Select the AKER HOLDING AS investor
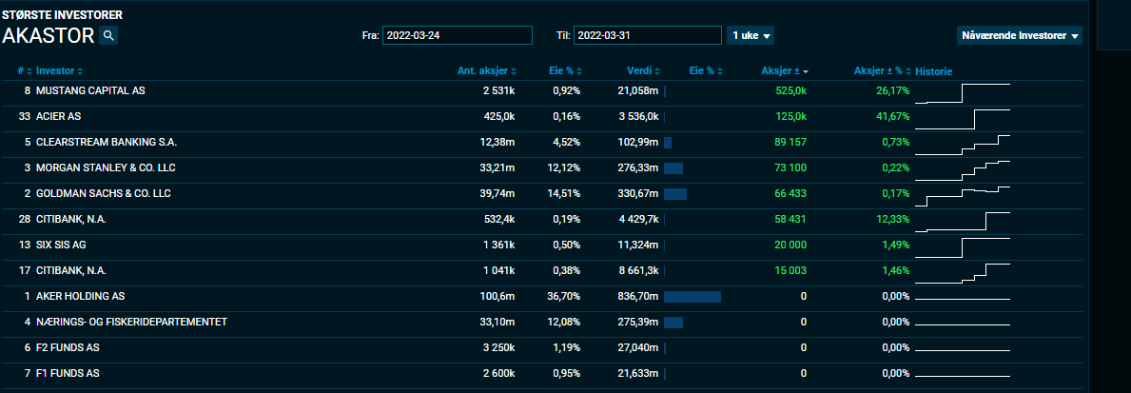This screenshot has height=393, width=1131. pyautogui.click(x=81, y=296)
